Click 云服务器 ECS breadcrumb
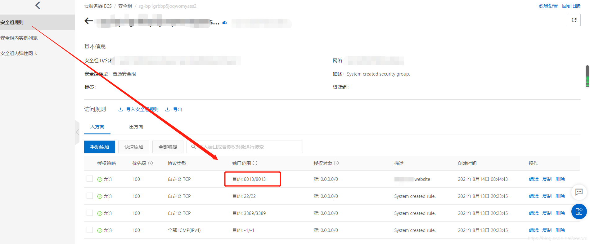 (x=98, y=6)
